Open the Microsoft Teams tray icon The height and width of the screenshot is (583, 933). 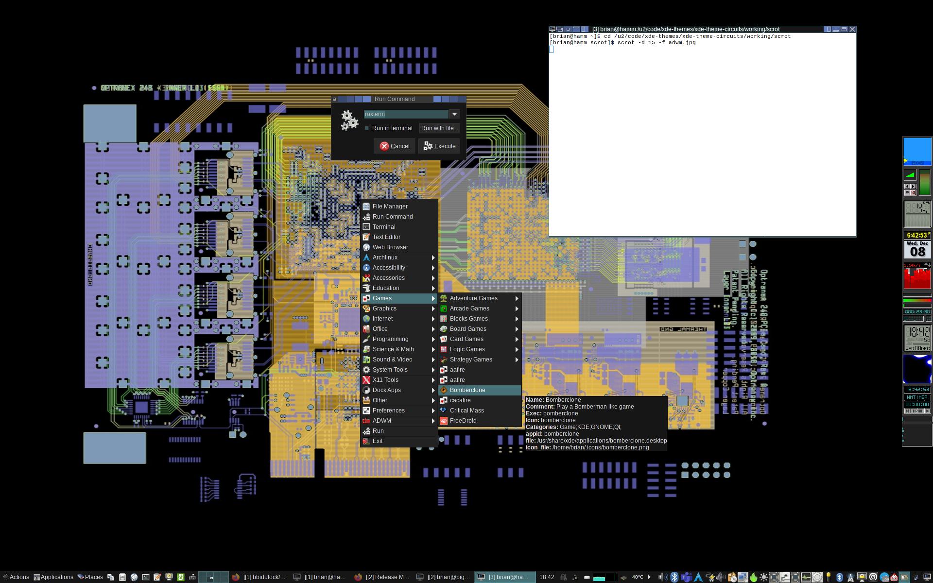pos(687,577)
